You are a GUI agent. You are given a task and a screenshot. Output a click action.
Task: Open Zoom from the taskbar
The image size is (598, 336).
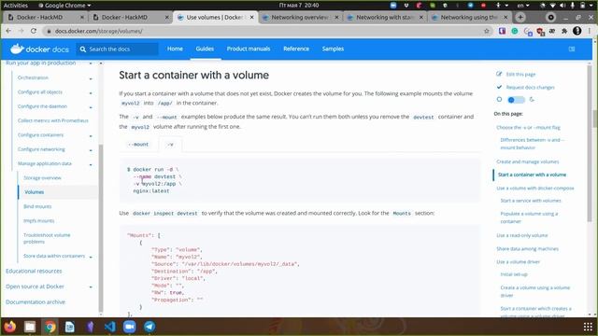[130, 327]
